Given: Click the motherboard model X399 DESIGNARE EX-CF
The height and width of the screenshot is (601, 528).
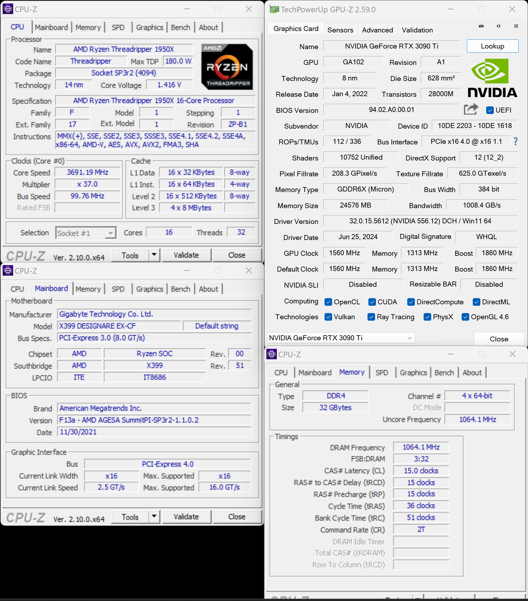Looking at the screenshot, I should tap(119, 326).
